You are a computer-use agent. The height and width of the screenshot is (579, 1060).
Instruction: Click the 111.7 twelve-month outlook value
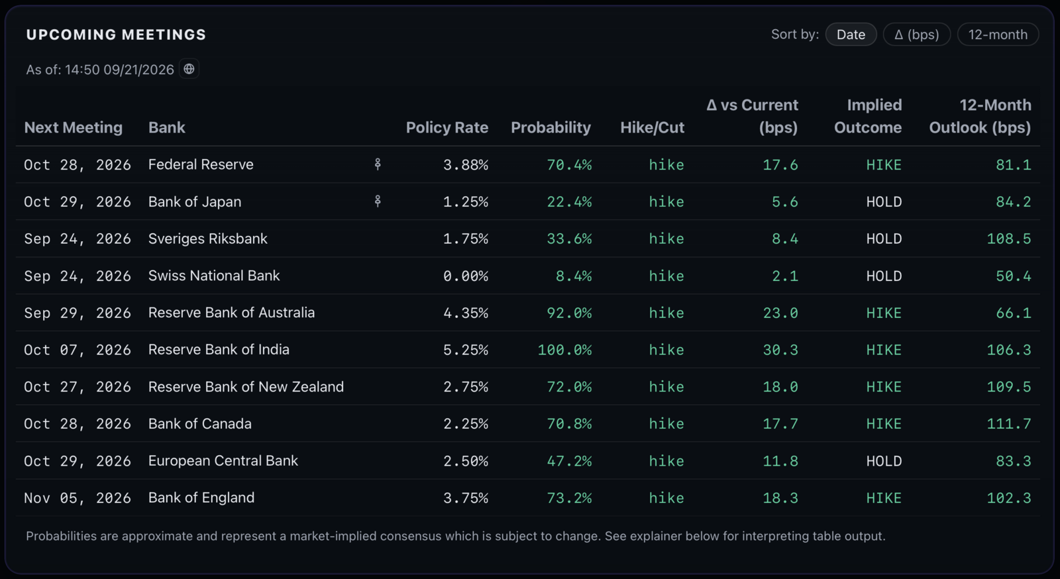[x=1009, y=424]
